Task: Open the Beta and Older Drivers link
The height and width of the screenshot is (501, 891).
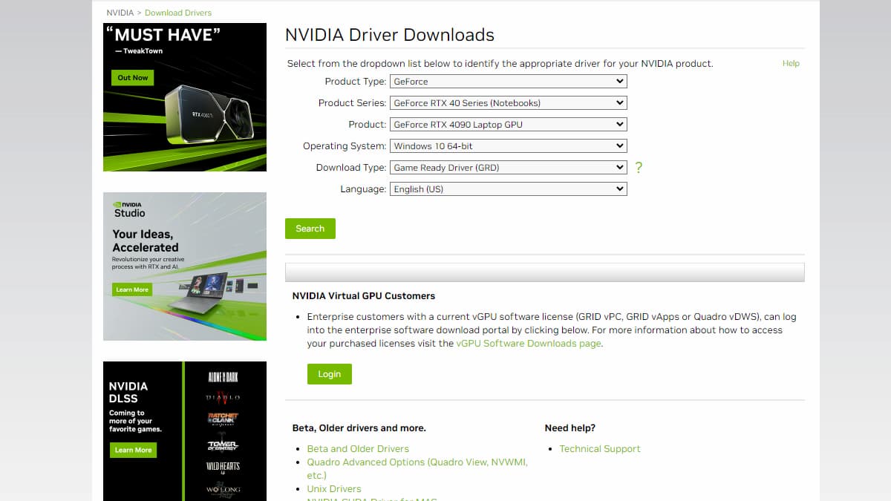Action: coord(358,449)
